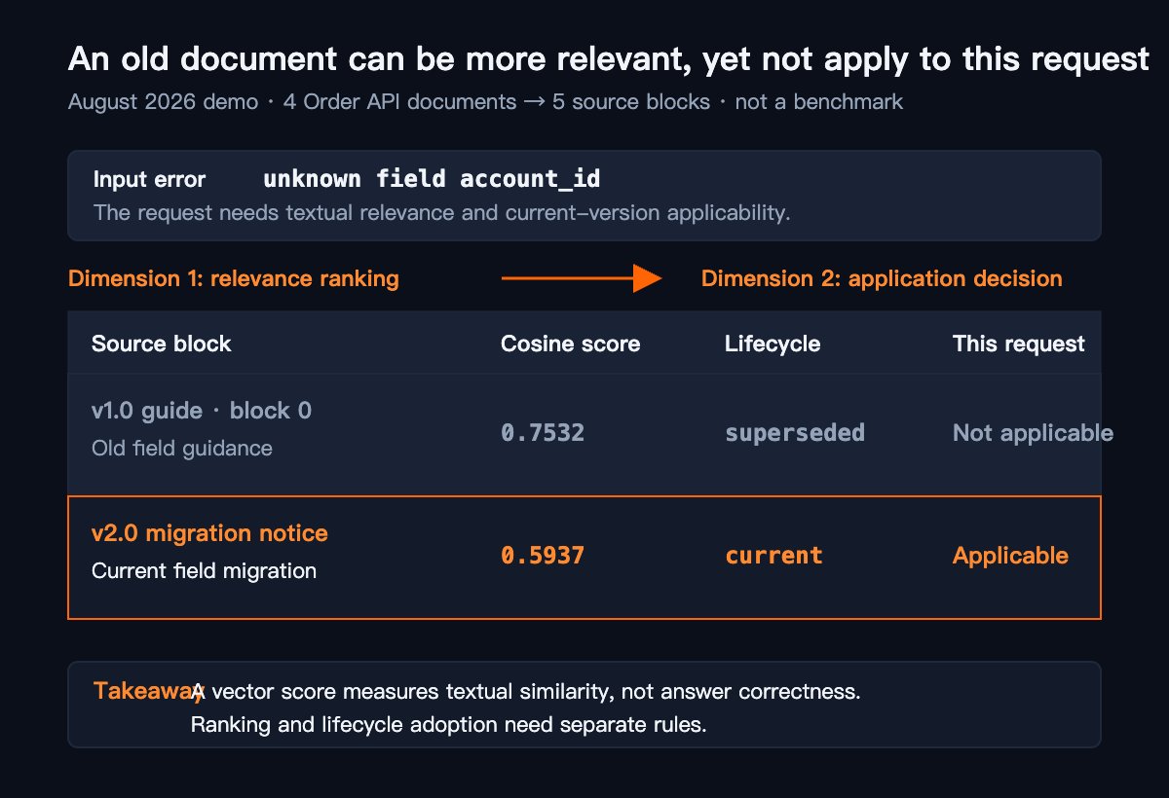The image size is (1169, 798).
Task: Click the 'Input error' label
Action: pos(149,180)
